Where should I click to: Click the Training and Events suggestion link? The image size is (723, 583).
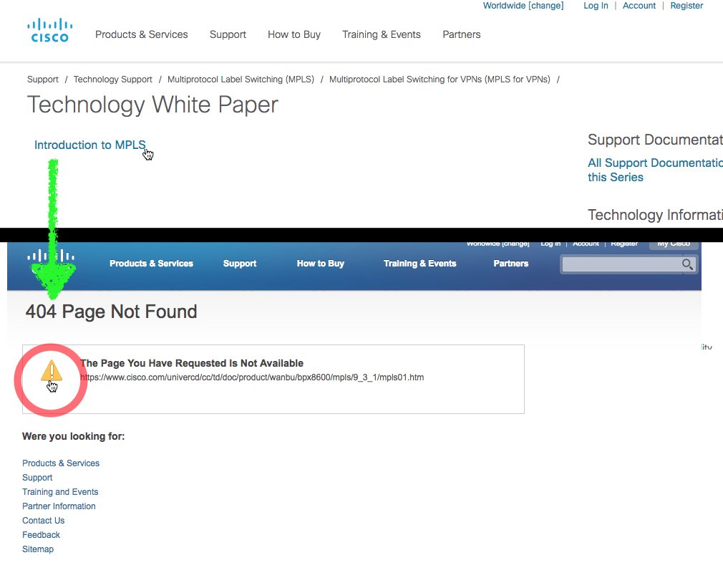[60, 491]
